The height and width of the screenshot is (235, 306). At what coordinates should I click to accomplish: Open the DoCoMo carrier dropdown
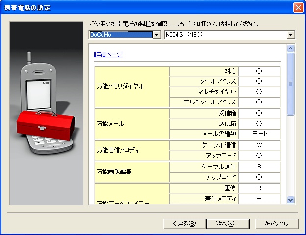pyautogui.click(x=156, y=35)
